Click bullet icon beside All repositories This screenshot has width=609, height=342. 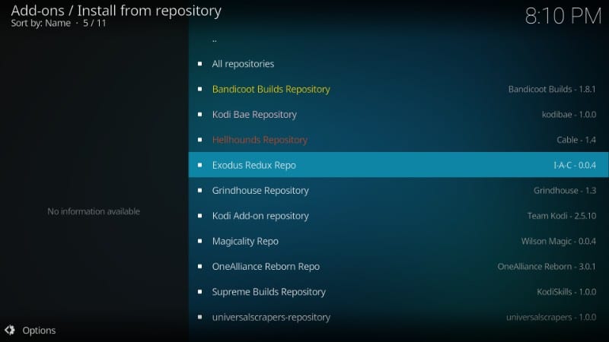pyautogui.click(x=199, y=64)
